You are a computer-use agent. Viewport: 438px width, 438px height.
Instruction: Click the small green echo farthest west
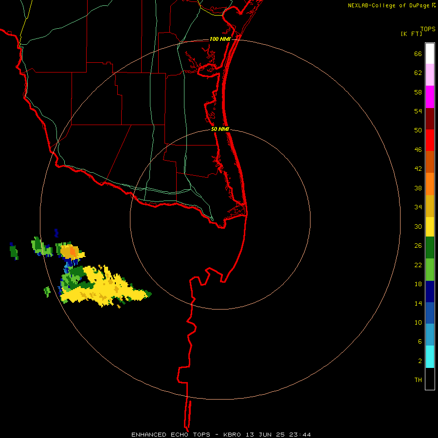point(14,251)
